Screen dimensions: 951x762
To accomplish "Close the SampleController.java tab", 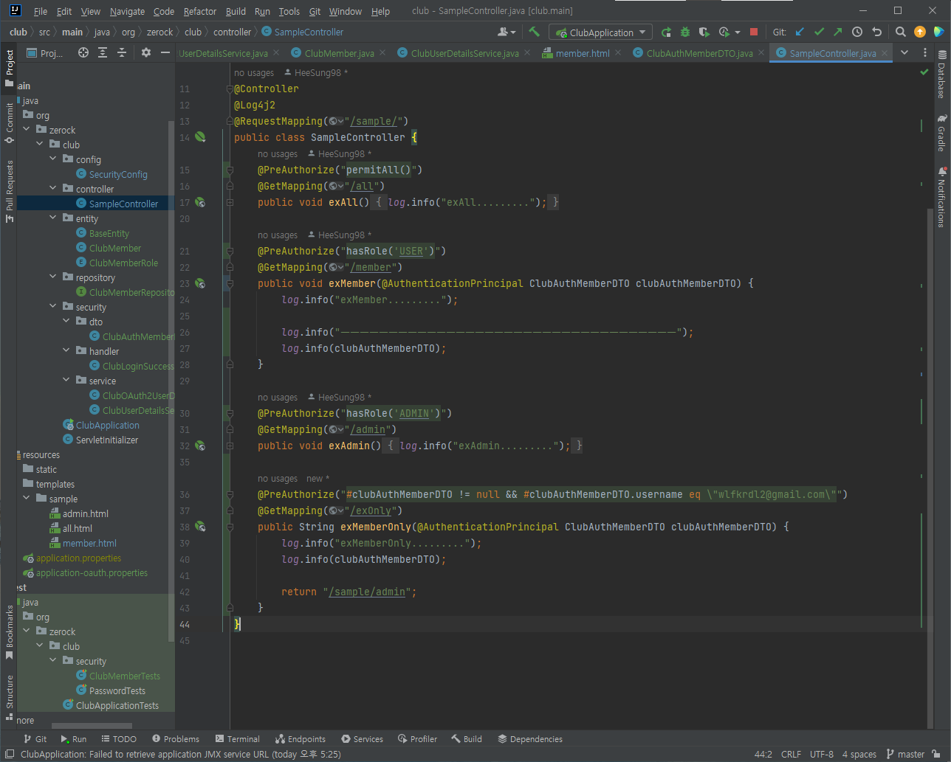I will [x=885, y=53].
